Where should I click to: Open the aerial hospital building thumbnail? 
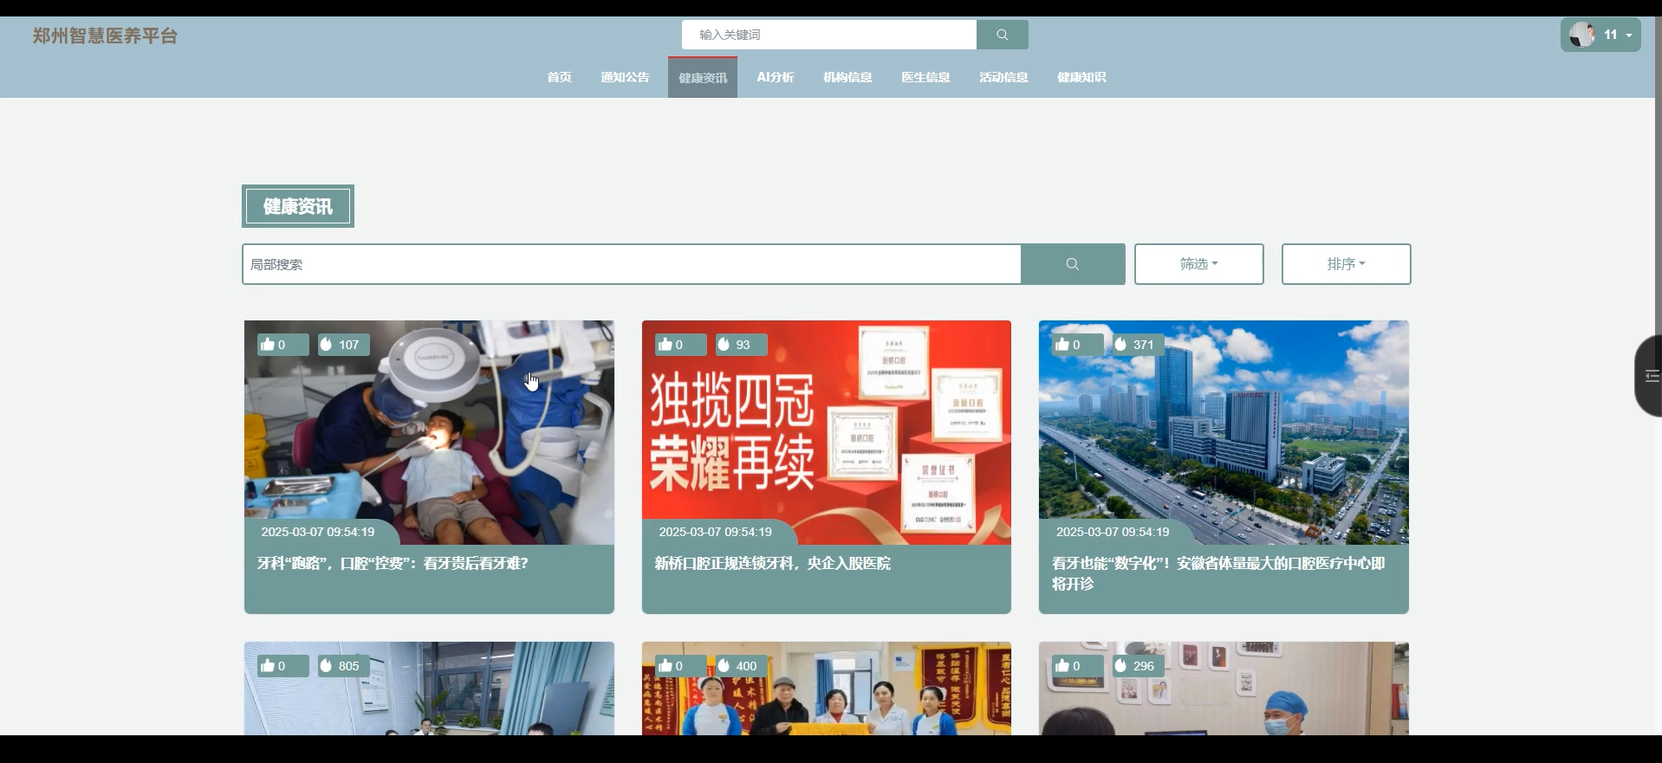1224,432
